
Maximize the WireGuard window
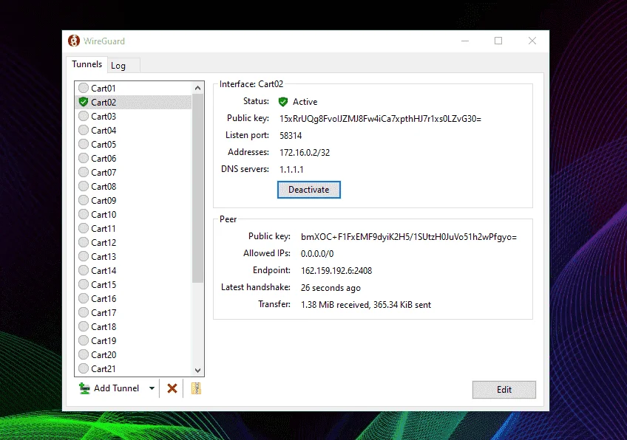coord(498,41)
